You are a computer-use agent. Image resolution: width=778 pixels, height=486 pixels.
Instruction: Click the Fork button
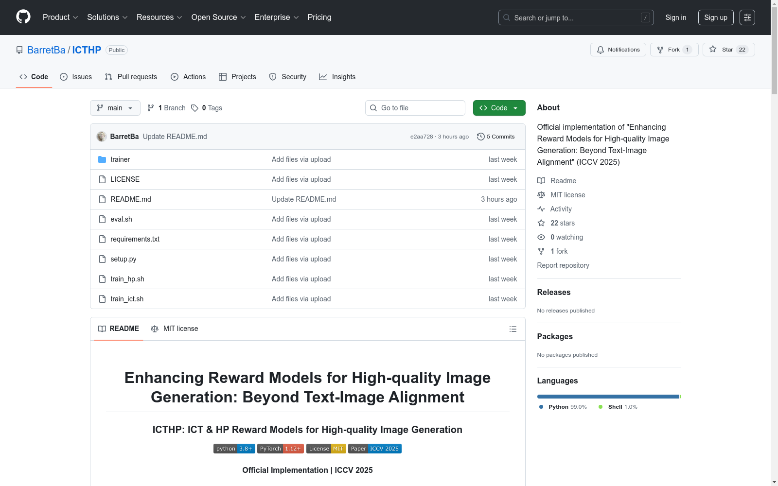(674, 50)
